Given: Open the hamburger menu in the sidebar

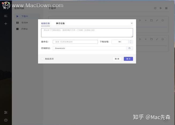Looking at the screenshot, I should [6, 16].
